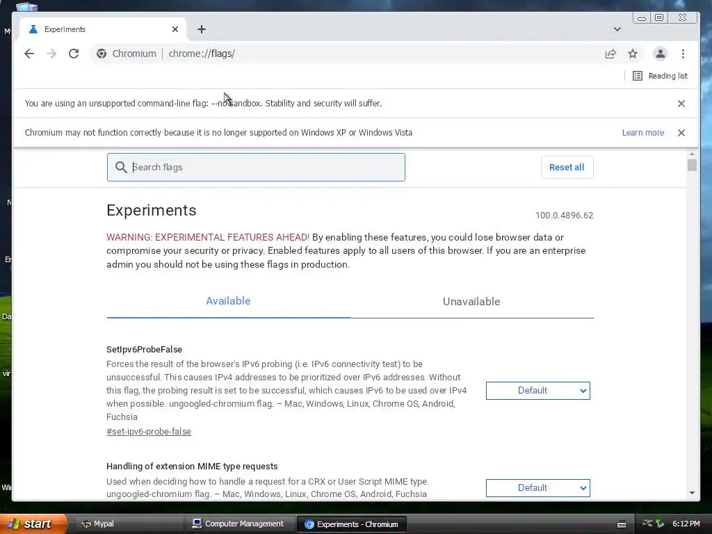Click the address bar URL chrome://flags/
Screen dimensions: 712x534
(202, 54)
